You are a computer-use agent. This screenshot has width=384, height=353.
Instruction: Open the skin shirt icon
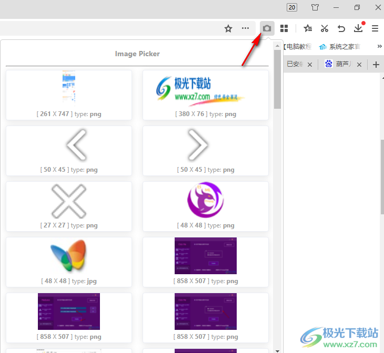point(315,7)
